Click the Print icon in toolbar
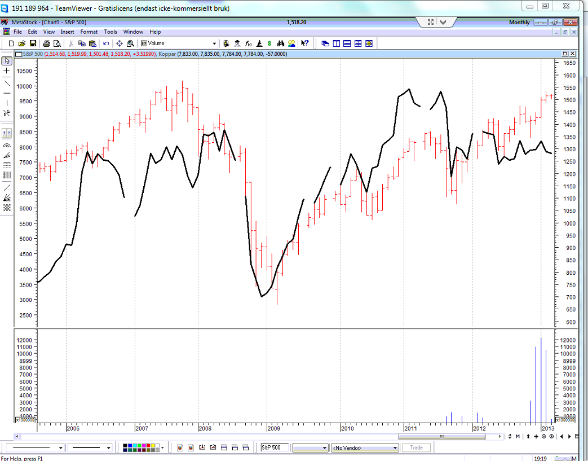Image resolution: width=588 pixels, height=461 pixels. pyautogui.click(x=47, y=43)
